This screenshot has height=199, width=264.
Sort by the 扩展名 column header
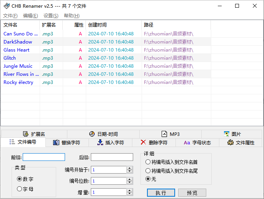coord(51,25)
